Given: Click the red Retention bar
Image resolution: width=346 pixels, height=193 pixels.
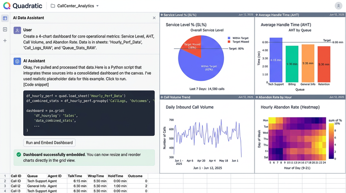Looking at the screenshot, I should pyautogui.click(x=324, y=64).
